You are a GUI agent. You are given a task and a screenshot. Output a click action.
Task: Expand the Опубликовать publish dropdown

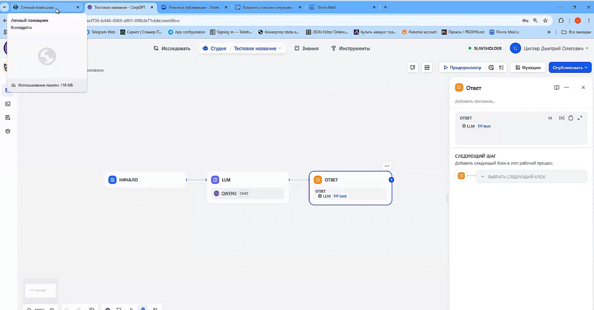tap(570, 68)
